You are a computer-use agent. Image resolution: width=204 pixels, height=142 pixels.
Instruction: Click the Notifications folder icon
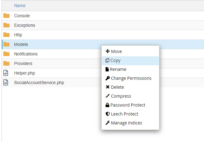[x=6, y=54]
